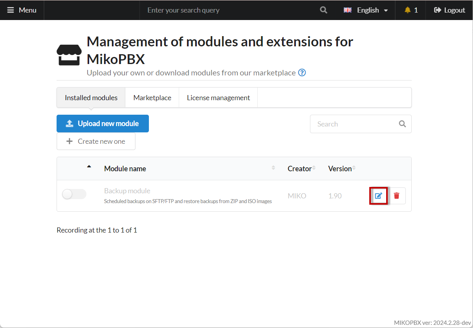This screenshot has width=473, height=328.
Task: Select the Installed modules tab
Action: coord(91,98)
